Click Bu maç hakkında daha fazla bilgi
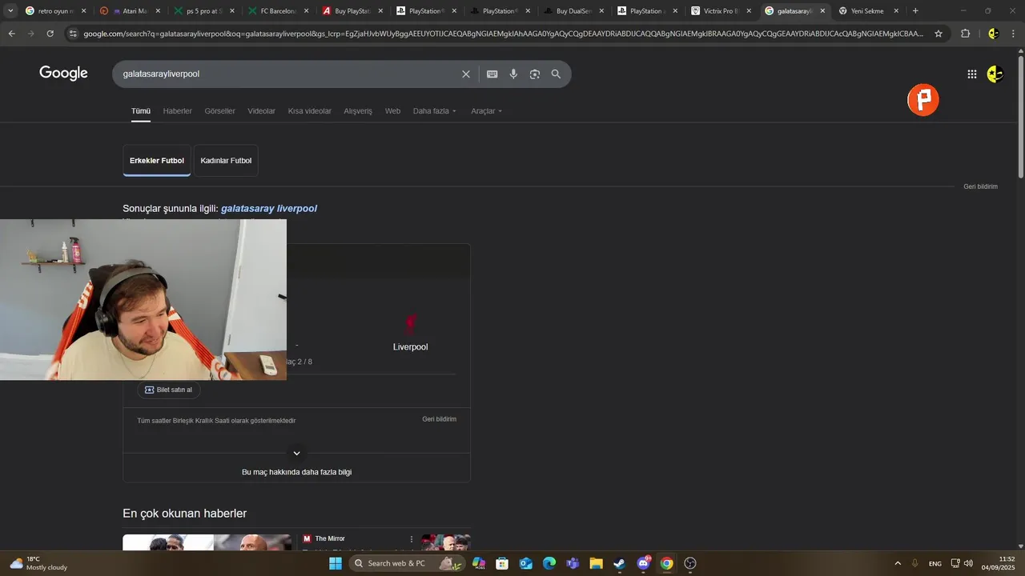This screenshot has height=576, width=1025. click(296, 472)
